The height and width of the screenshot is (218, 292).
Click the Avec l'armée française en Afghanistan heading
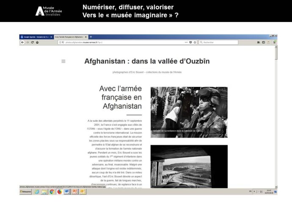point(121,97)
